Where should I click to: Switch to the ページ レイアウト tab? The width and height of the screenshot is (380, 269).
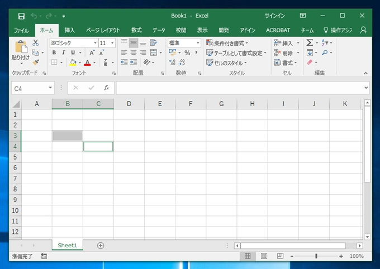coord(103,30)
